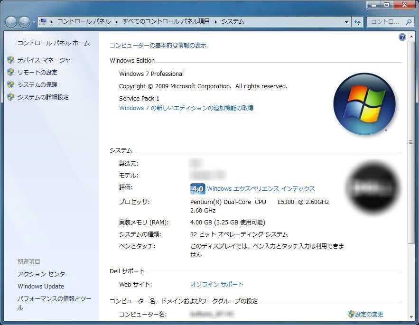Select コントロール パネル breadcrumb
Image resolution: width=419 pixels, height=325 pixels.
(x=84, y=21)
